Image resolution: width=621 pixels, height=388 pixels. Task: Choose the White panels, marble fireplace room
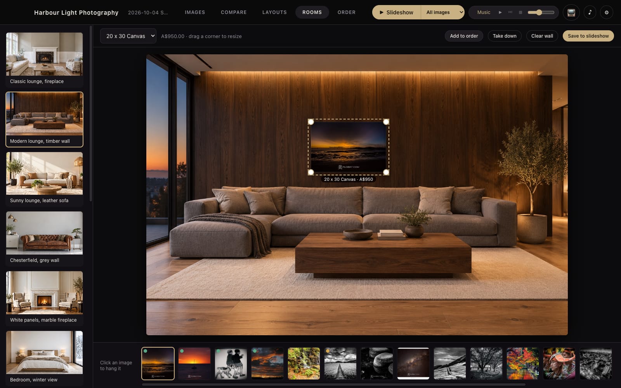coord(44,298)
